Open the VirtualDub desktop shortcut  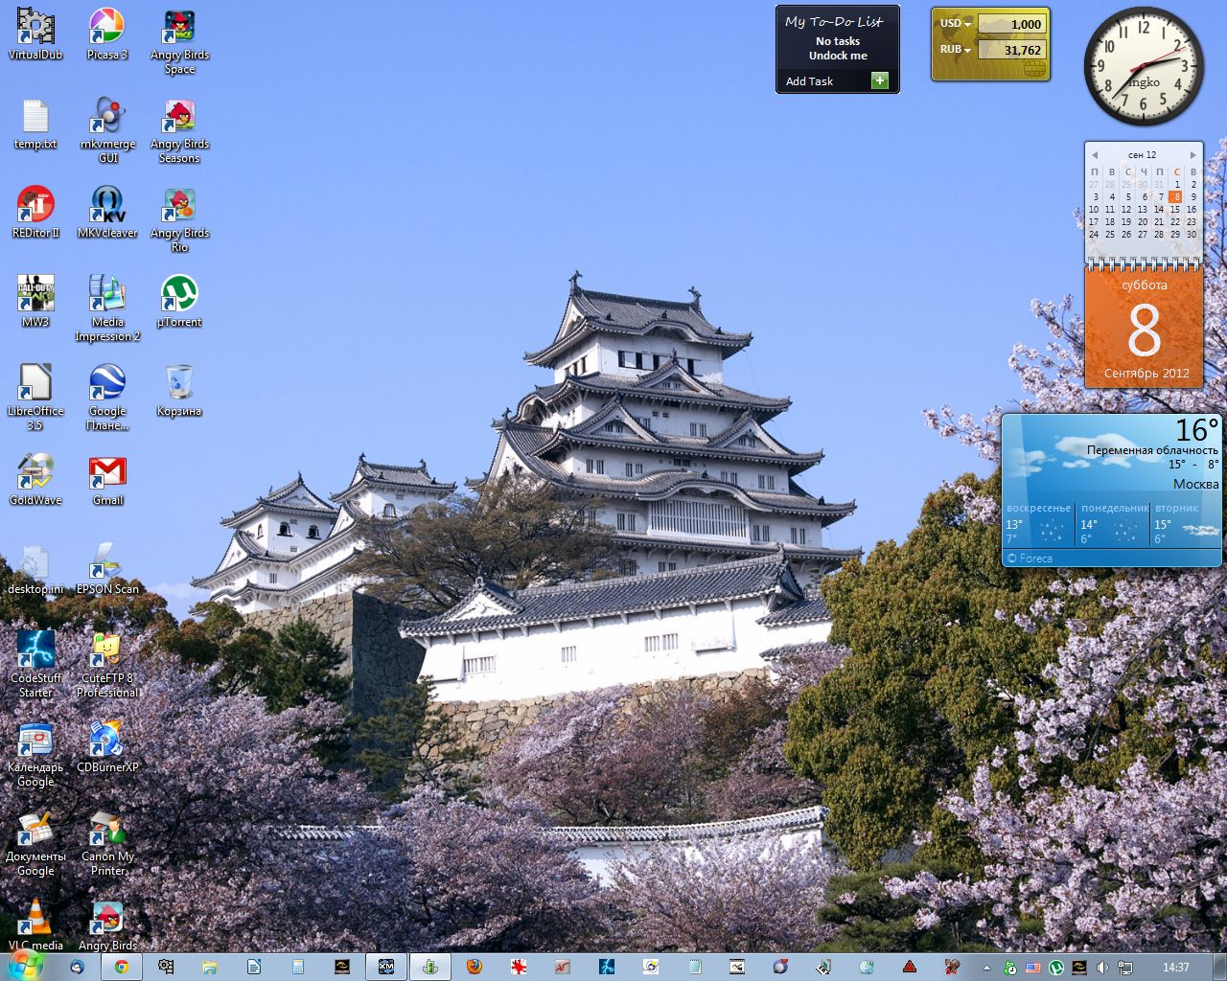(x=35, y=28)
